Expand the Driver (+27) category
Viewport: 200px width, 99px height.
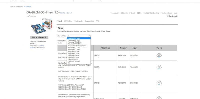point(62,41)
